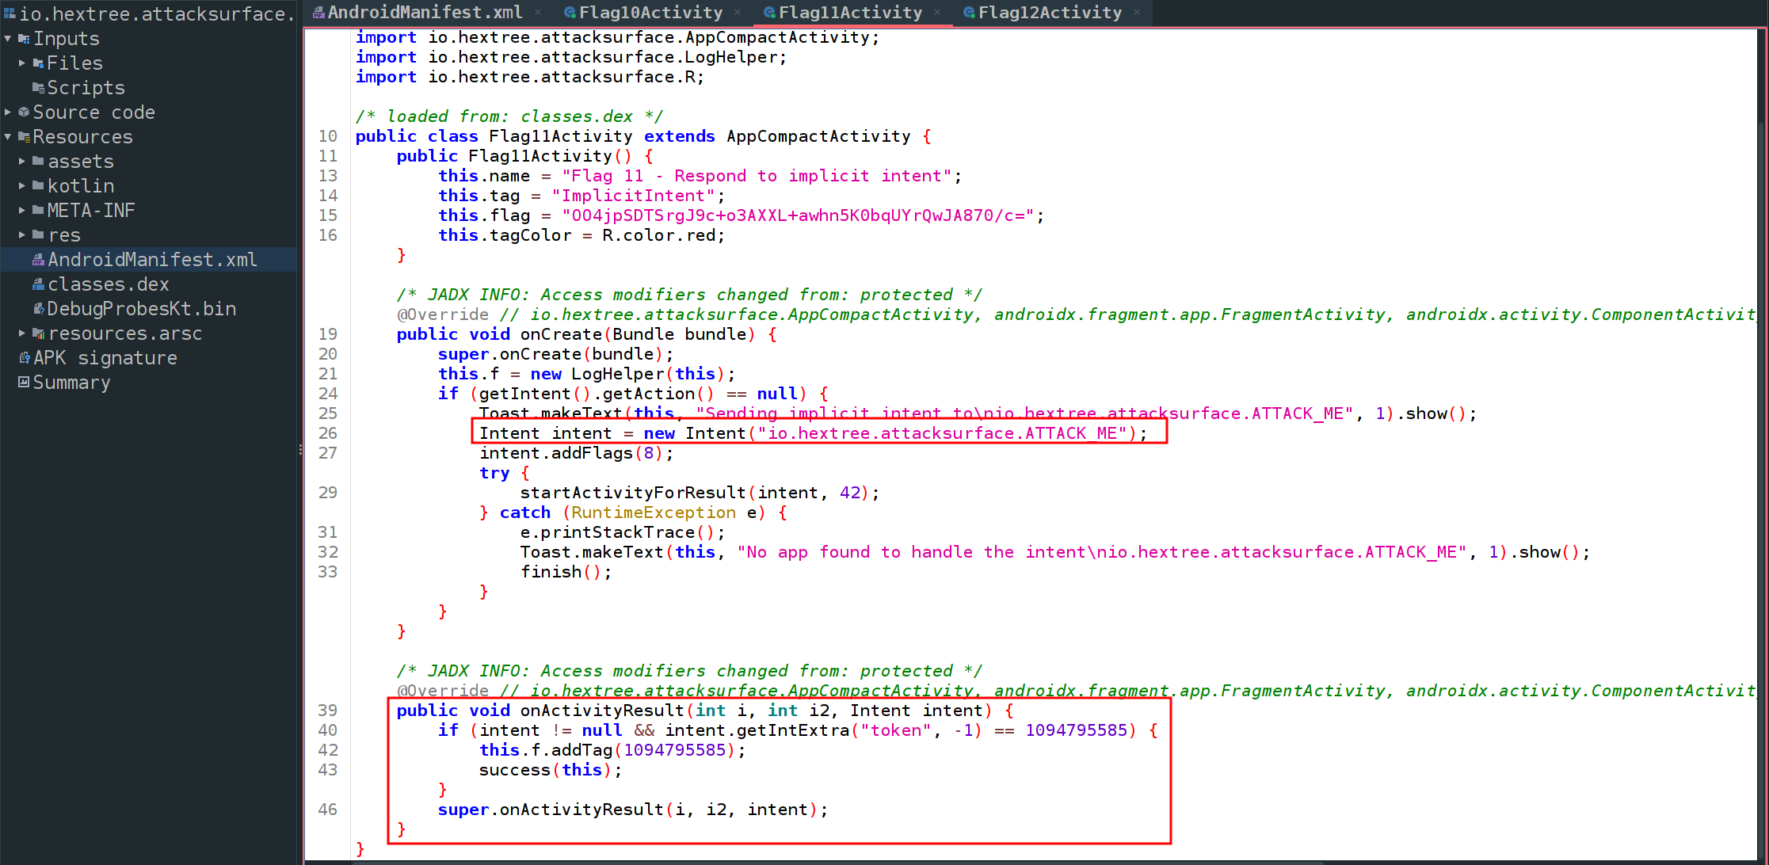Click the classes.dex file icon
Image resolution: width=1769 pixels, height=865 pixels.
[38, 284]
